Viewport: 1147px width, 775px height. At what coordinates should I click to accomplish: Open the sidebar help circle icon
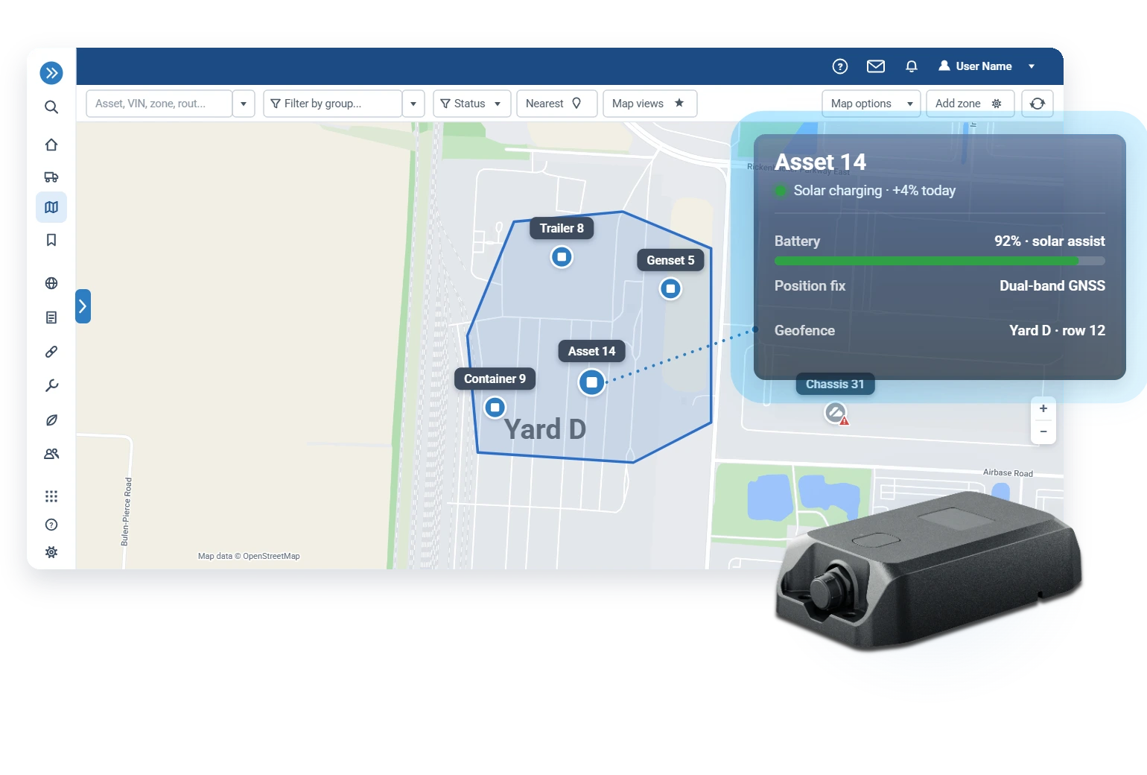pos(51,525)
